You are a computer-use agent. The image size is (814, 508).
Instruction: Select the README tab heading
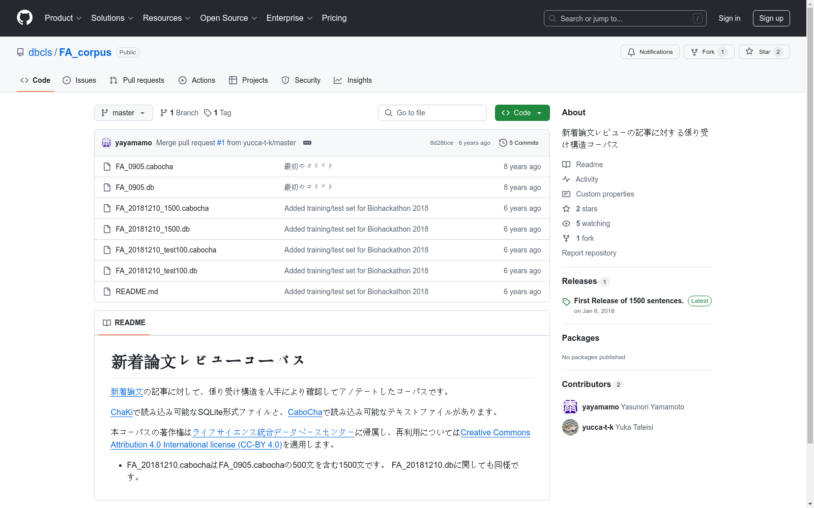coord(124,323)
